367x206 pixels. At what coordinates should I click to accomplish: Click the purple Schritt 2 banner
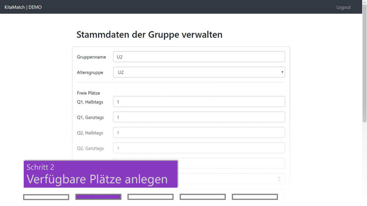pos(100,174)
